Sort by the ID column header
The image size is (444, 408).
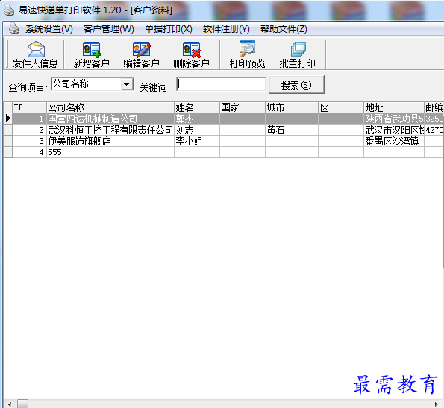pyautogui.click(x=29, y=107)
